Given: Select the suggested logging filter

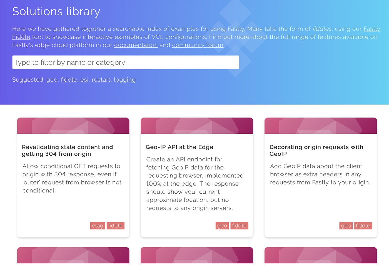Looking at the screenshot, I should pos(125,80).
